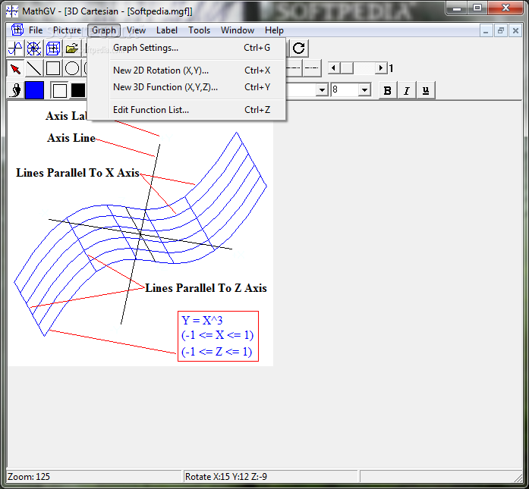Select the diagonal line drawing tool
529x489 pixels.
pyautogui.click(x=34, y=68)
